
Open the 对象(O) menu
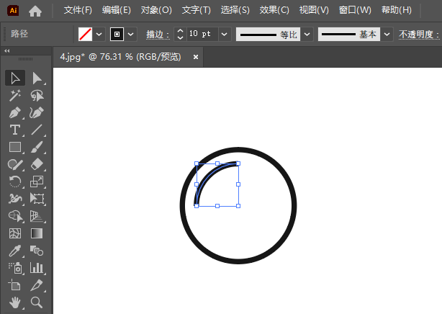[x=156, y=10]
